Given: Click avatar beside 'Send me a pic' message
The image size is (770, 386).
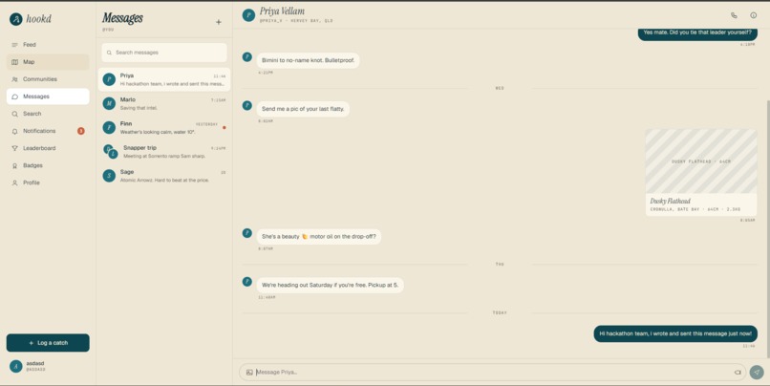Looking at the screenshot, I should pyautogui.click(x=247, y=106).
